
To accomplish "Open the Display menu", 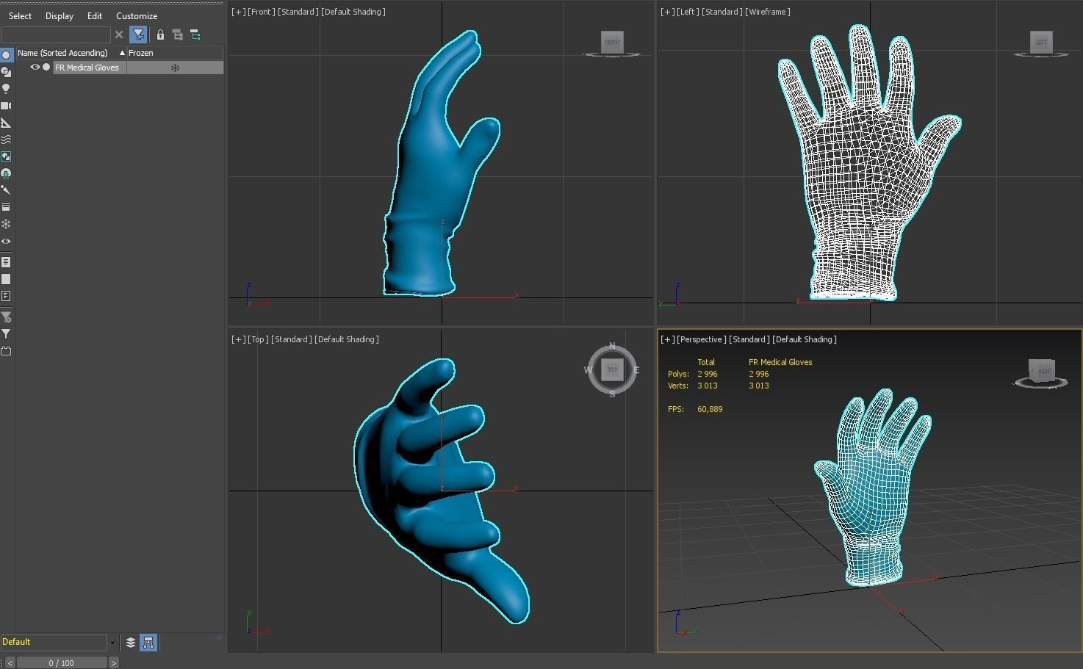I will coord(60,15).
